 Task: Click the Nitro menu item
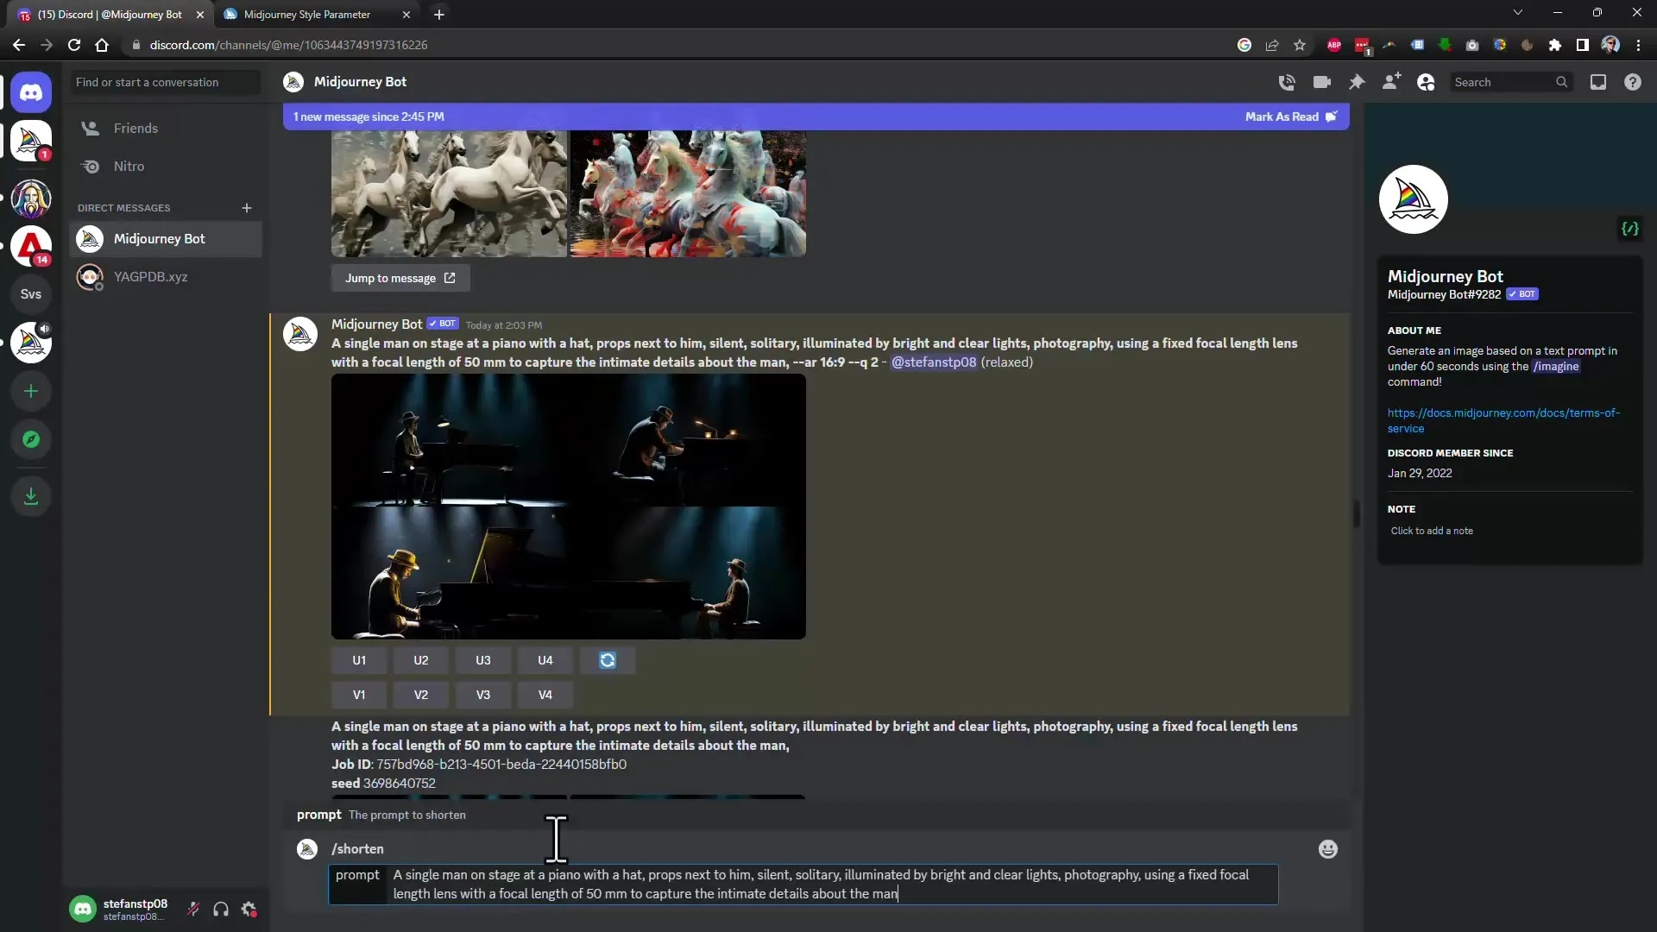pos(129,167)
